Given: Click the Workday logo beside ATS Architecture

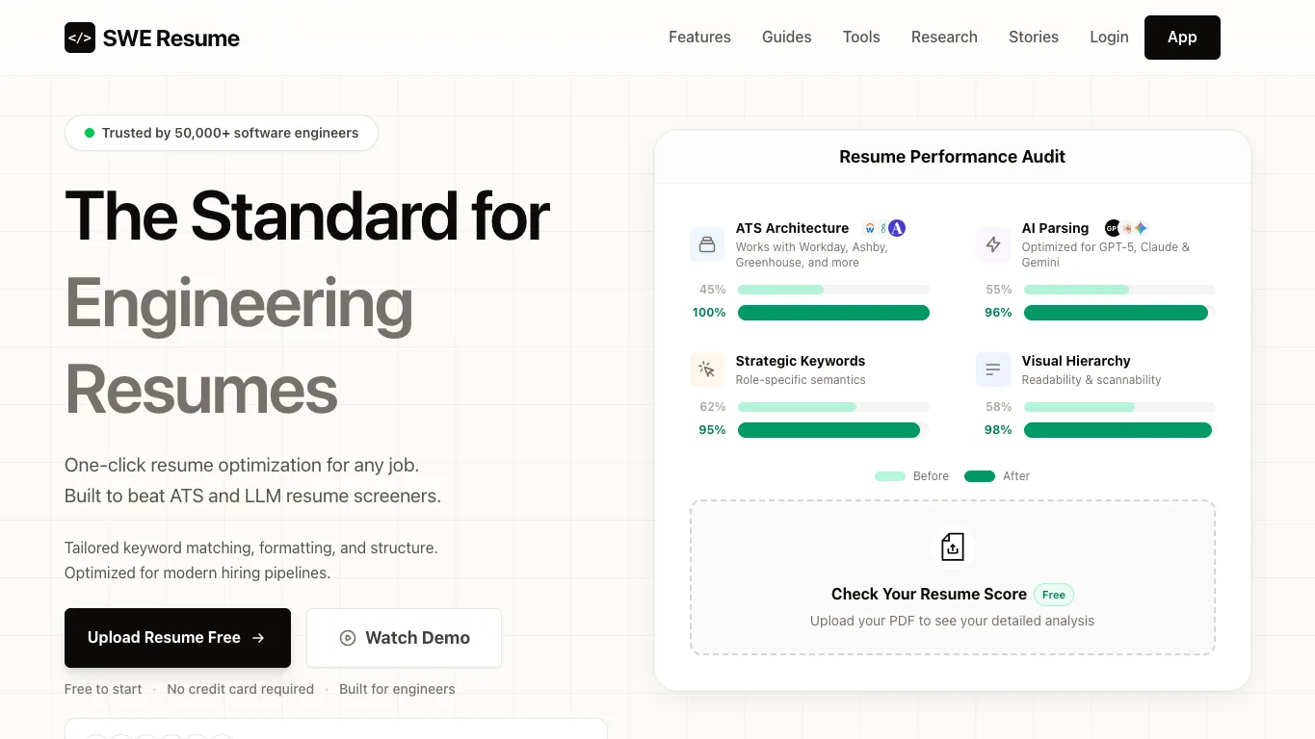Looking at the screenshot, I should click(870, 228).
